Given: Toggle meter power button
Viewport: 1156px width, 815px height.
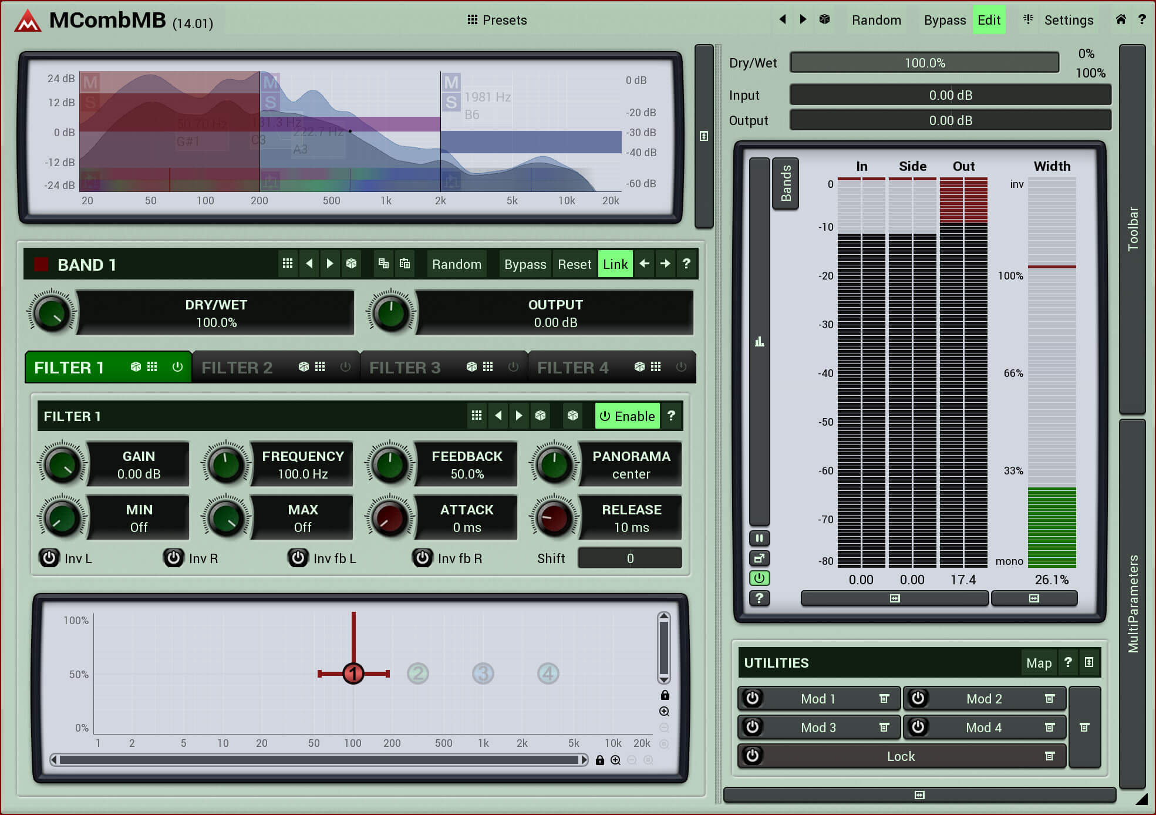Looking at the screenshot, I should coord(759,578).
